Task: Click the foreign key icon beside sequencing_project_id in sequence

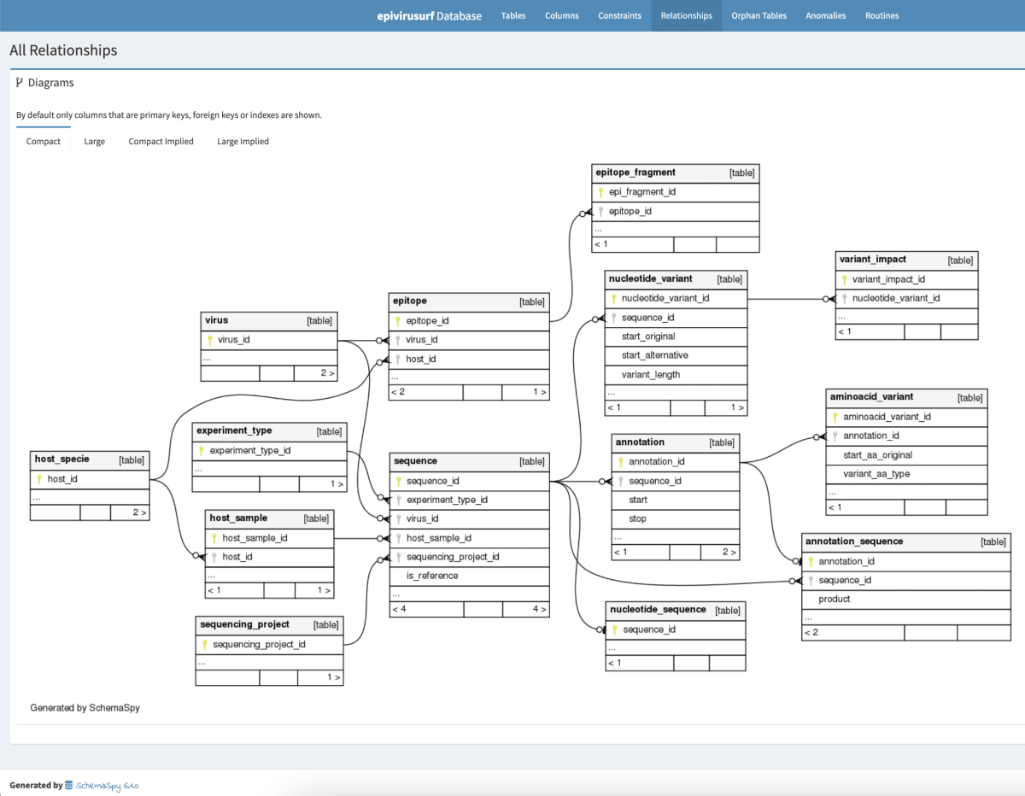Action: point(398,557)
